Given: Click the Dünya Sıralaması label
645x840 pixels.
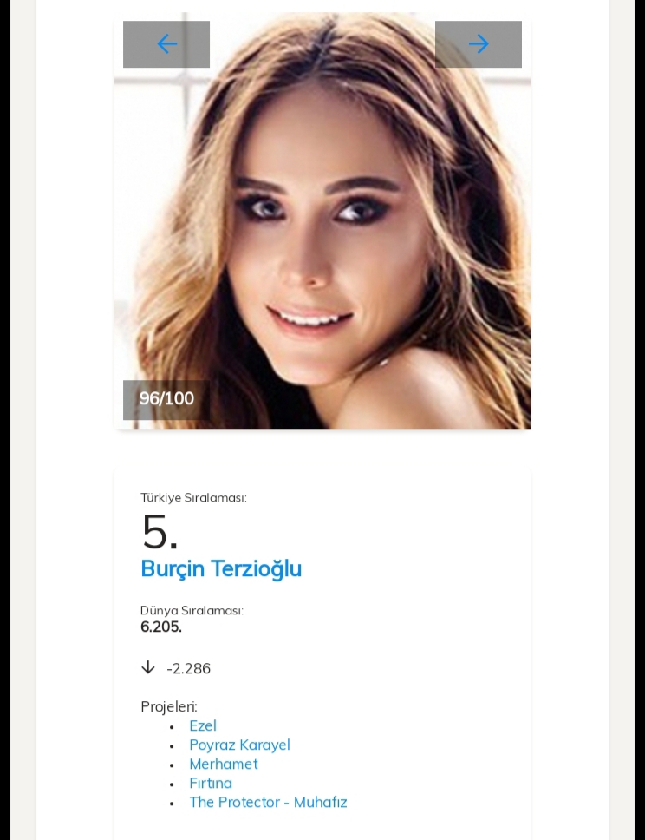Looking at the screenshot, I should pyautogui.click(x=192, y=611).
